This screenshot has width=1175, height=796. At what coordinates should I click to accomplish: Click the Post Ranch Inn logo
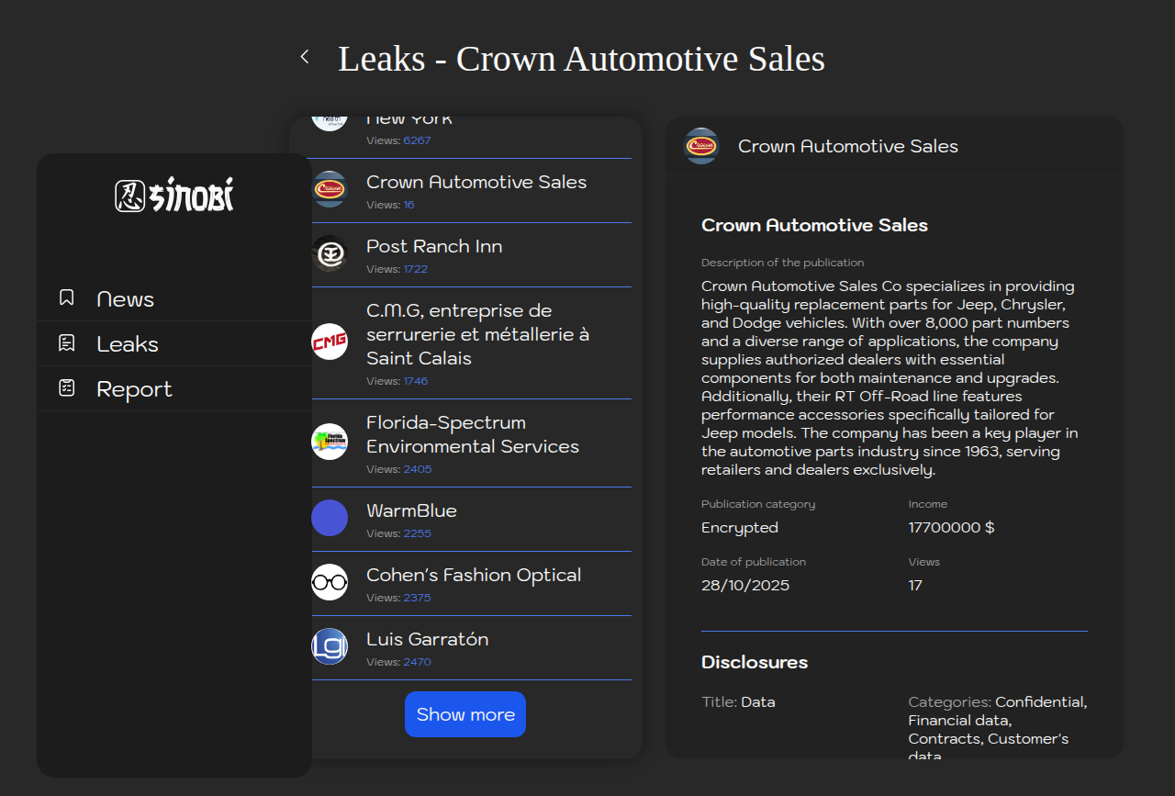[x=330, y=254]
